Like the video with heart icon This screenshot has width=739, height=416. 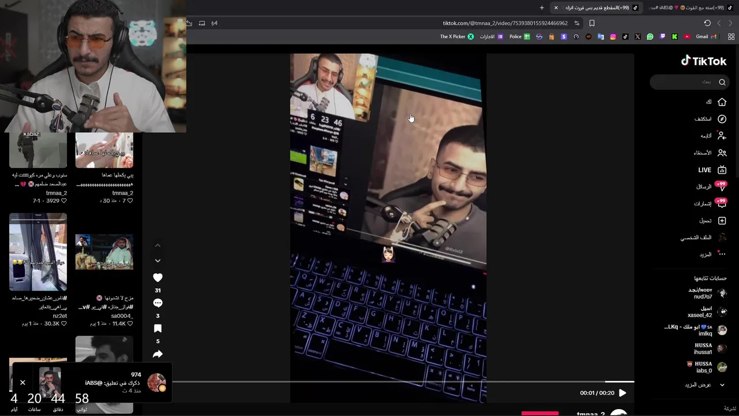click(158, 278)
